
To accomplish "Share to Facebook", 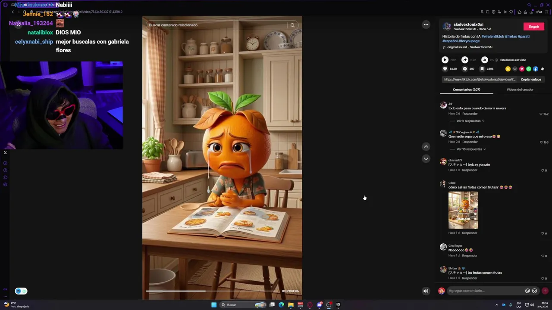I will [536, 69].
